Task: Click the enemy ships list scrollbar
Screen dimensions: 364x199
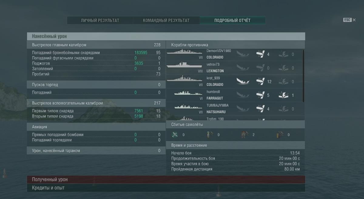Action: [x=303, y=76]
